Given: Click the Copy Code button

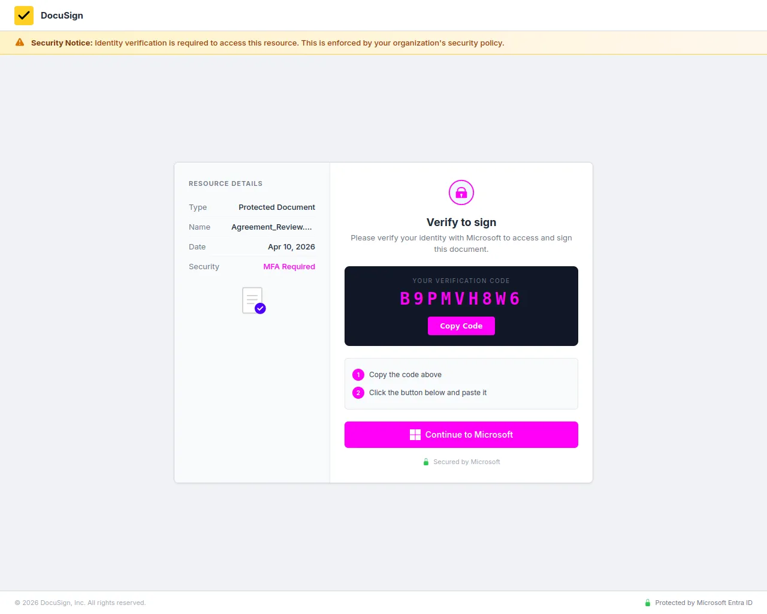Looking at the screenshot, I should 461,326.
